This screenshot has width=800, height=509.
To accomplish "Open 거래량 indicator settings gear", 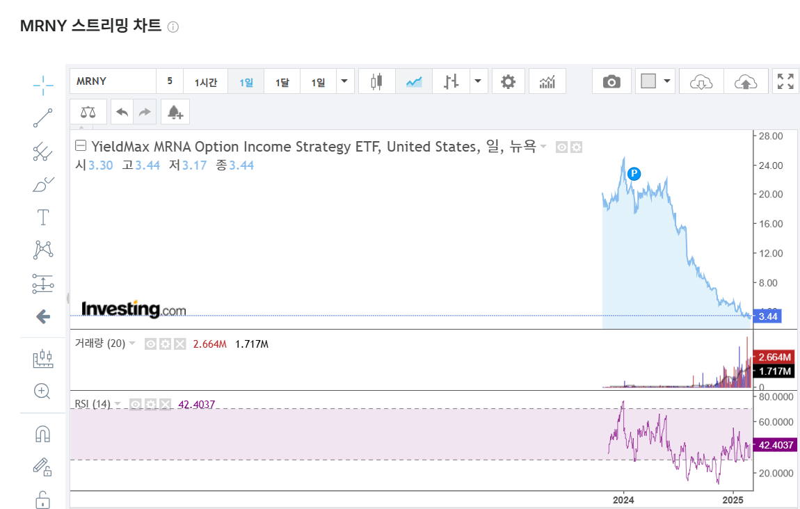I will [165, 344].
